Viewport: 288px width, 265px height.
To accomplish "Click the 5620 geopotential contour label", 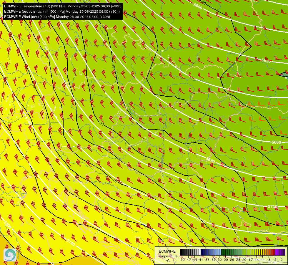I will point(266,60).
